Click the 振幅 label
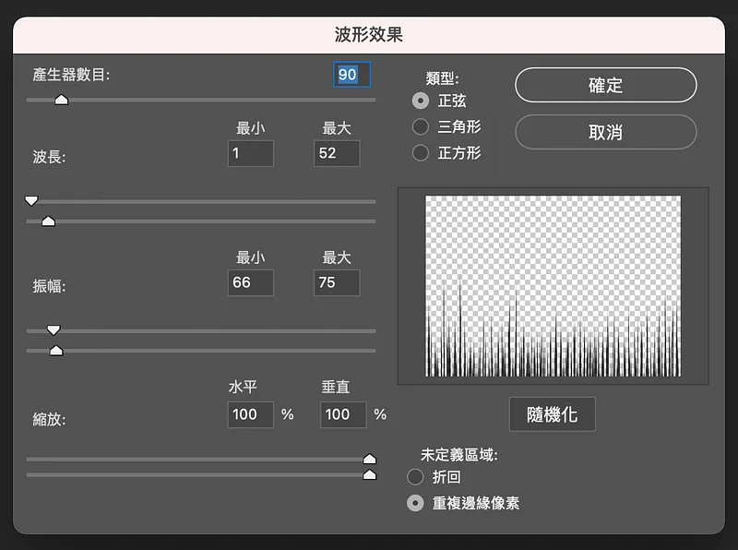This screenshot has height=550, width=738. pos(49,286)
